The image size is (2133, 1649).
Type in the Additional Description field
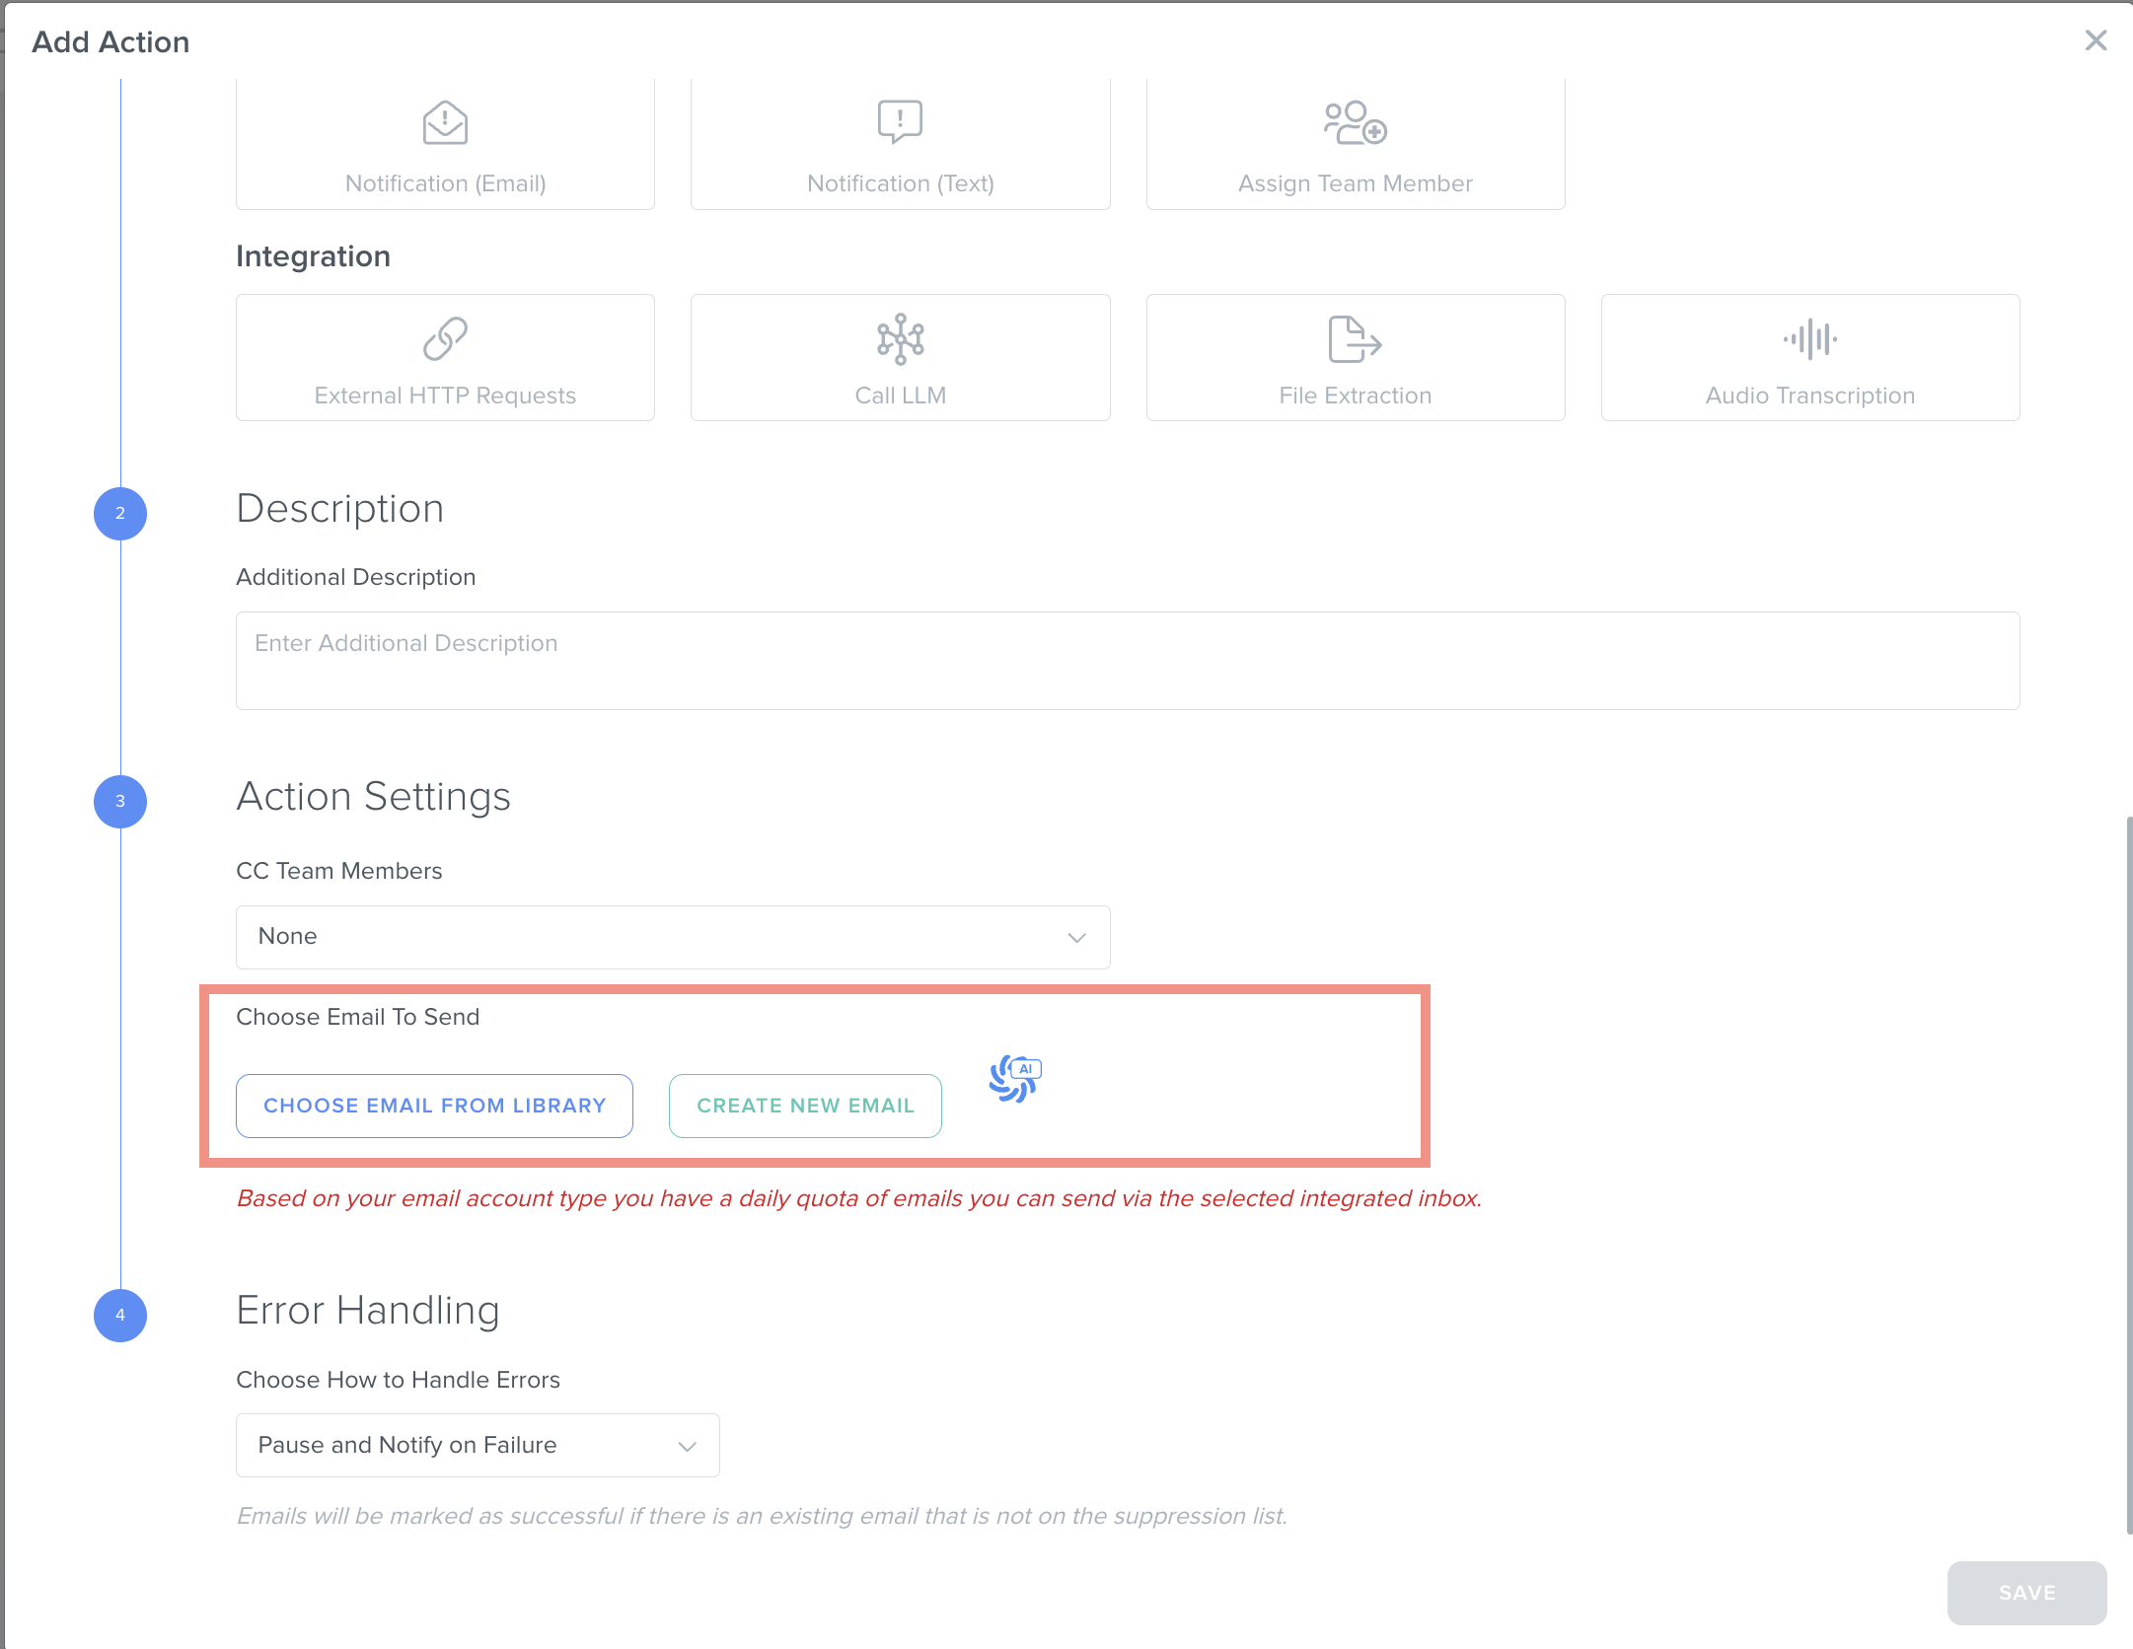tap(1127, 660)
